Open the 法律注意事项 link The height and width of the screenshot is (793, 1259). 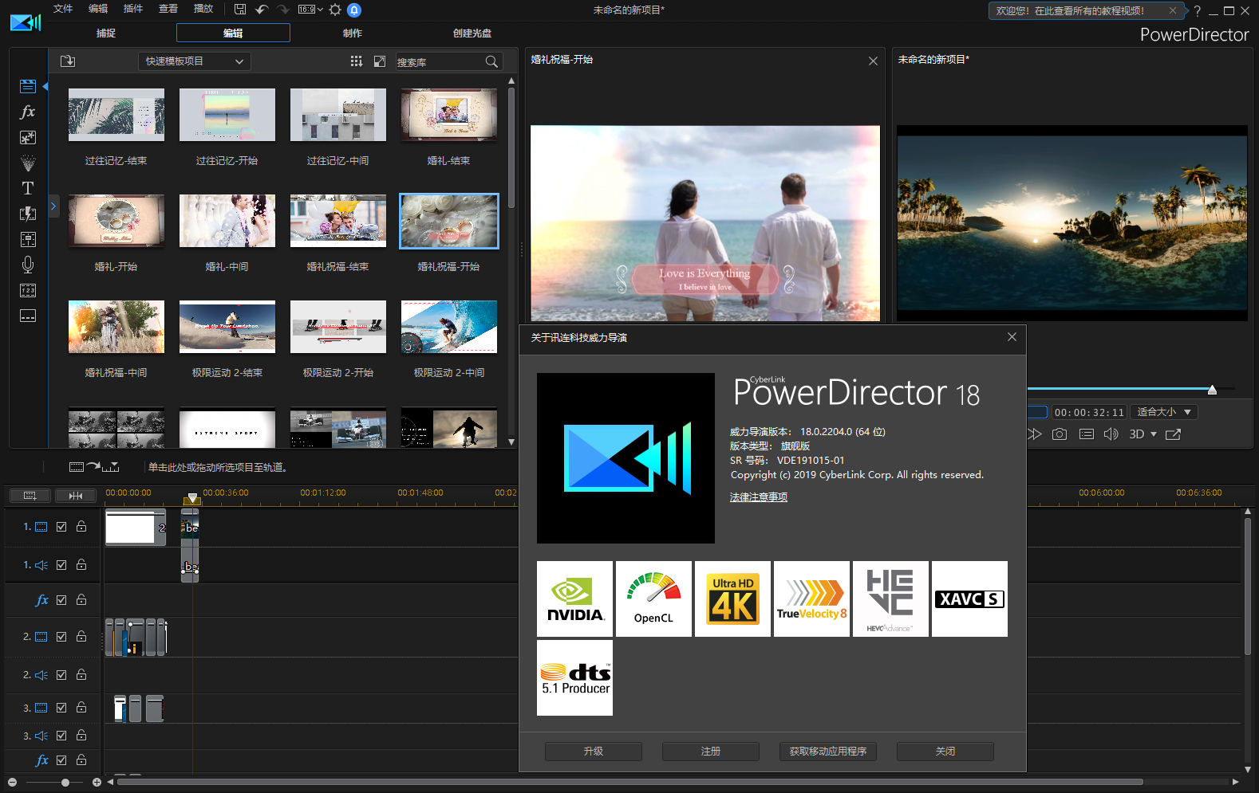[759, 497]
